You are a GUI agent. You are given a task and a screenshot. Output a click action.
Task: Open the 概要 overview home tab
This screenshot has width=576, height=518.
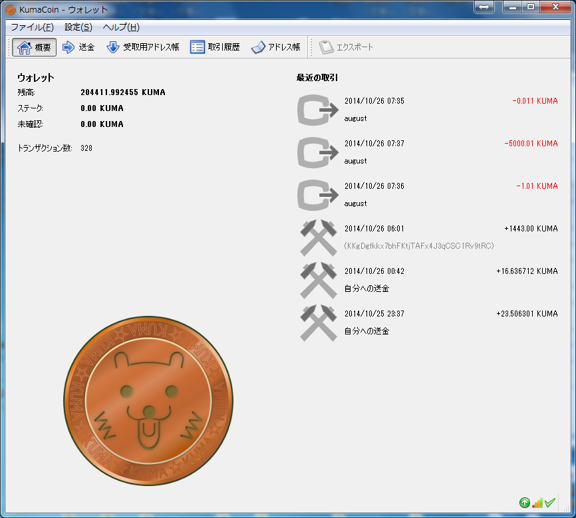tap(35, 47)
